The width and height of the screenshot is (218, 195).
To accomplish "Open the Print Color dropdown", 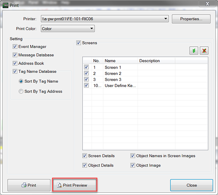I will coord(92,28).
